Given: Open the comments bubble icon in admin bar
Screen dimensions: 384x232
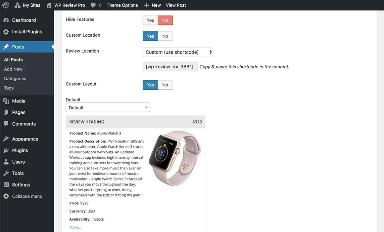Looking at the screenshot, I should (94, 5).
